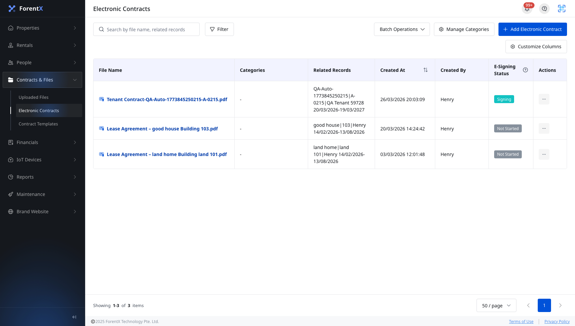Screen dimensions: 575x326
Task: Click the Properties house icon in the sidebar
Action: point(11,28)
